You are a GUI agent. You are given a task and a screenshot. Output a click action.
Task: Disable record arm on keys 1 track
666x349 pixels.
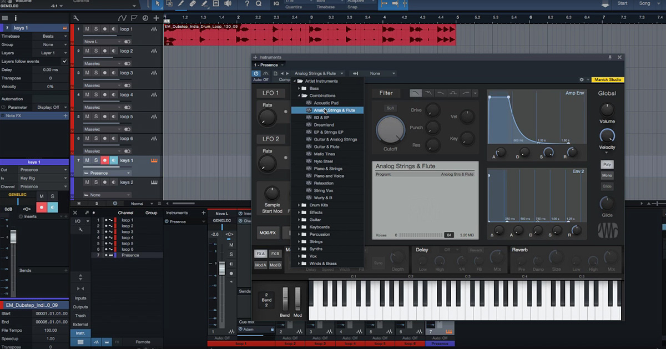[x=104, y=160]
